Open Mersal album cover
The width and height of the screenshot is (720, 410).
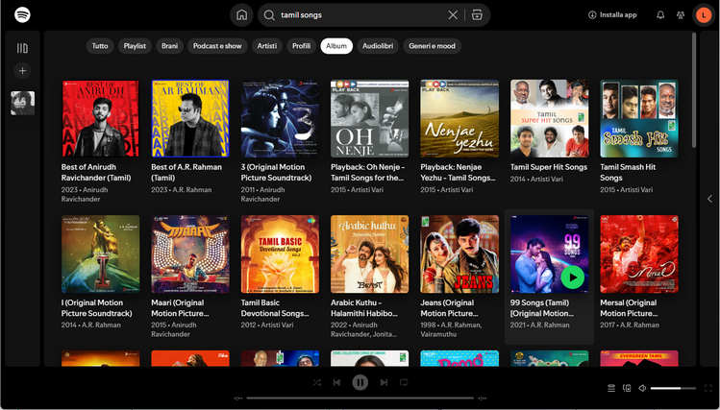(639, 254)
